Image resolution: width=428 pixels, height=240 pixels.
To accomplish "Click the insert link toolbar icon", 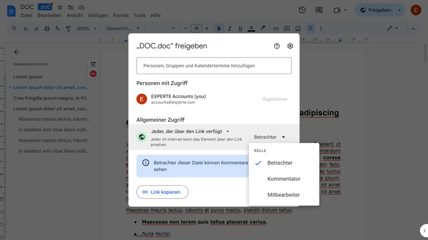I will pos(276,29).
